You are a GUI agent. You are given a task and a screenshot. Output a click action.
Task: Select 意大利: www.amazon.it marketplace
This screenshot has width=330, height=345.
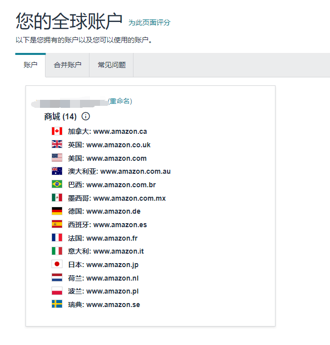pos(105,251)
